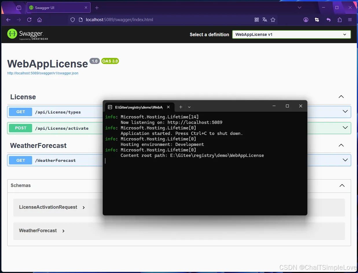Screen dimensions: 358x273
Task: Open the list all tabs chevron
Action: (300, 8)
